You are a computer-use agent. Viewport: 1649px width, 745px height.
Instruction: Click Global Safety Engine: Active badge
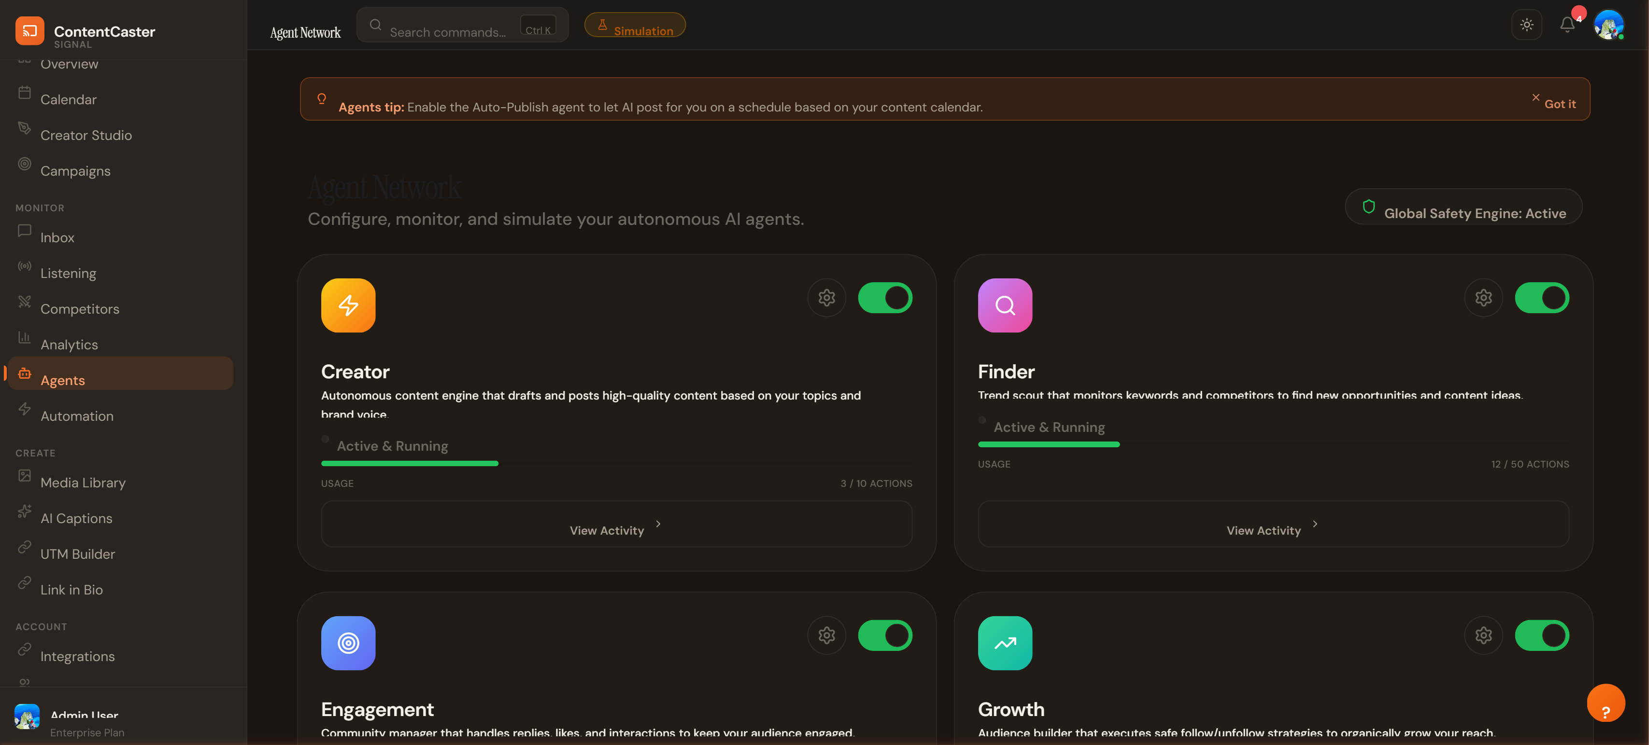pos(1464,207)
